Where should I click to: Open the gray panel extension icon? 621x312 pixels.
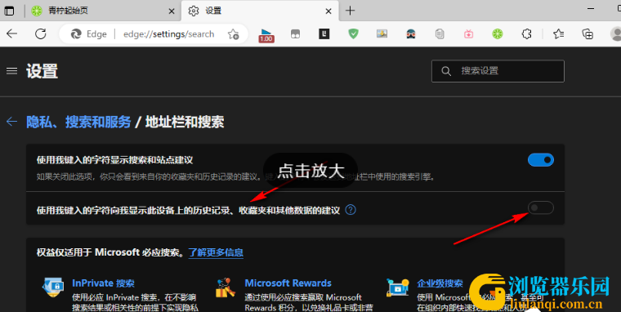296,34
